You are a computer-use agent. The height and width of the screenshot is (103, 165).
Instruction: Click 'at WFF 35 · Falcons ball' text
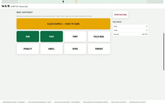19,6
